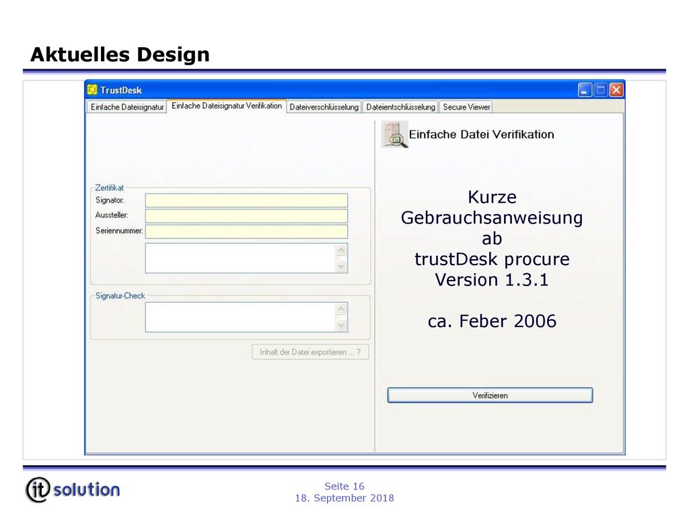Click the Signatur-Check scroll-down arrow
This screenshot has width=689, height=517.
(341, 325)
